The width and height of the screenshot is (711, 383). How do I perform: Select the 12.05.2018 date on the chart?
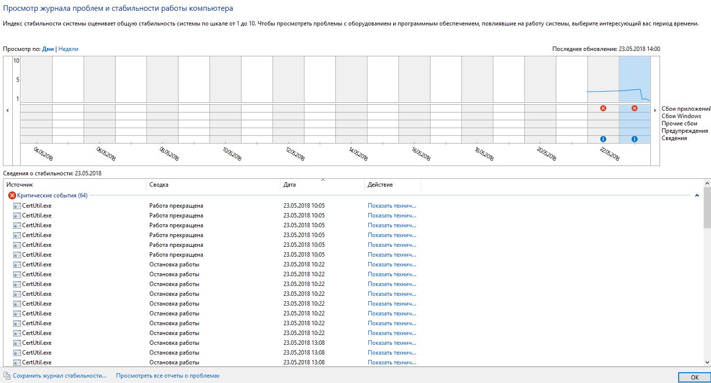point(295,153)
